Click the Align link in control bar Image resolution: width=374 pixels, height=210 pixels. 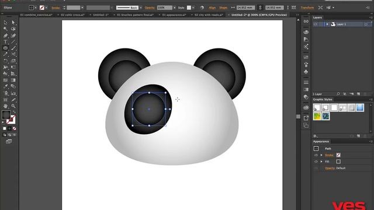pyautogui.click(x=212, y=8)
